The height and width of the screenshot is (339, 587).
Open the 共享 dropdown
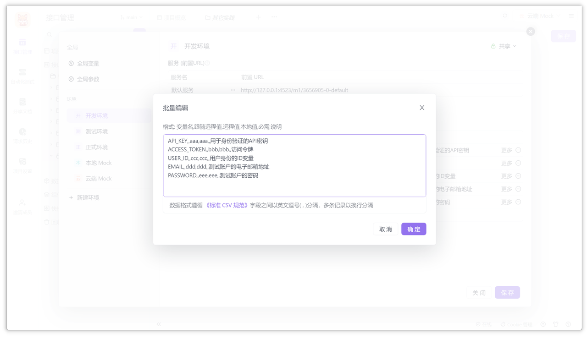[x=504, y=46]
